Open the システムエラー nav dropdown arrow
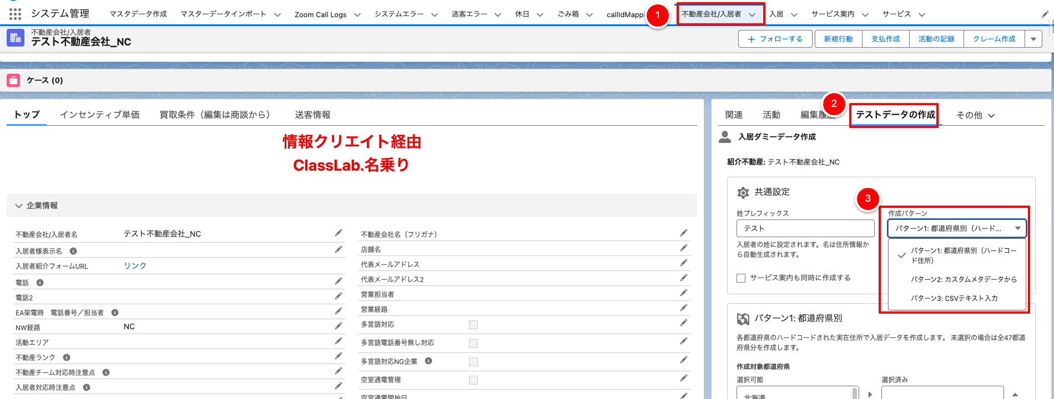The image size is (1054, 399). pos(435,14)
